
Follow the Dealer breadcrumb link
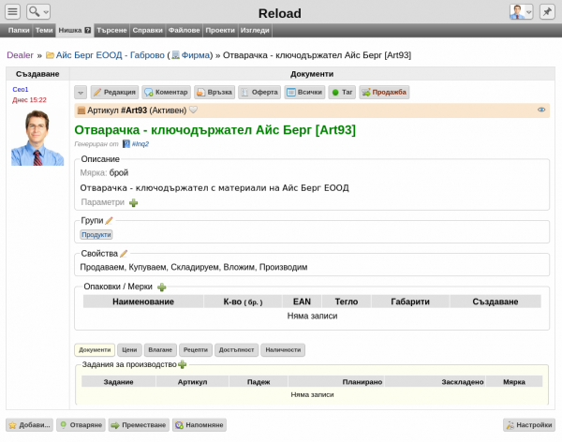20,55
